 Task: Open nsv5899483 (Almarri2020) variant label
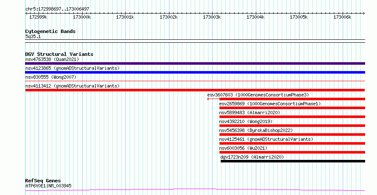coord(249,113)
